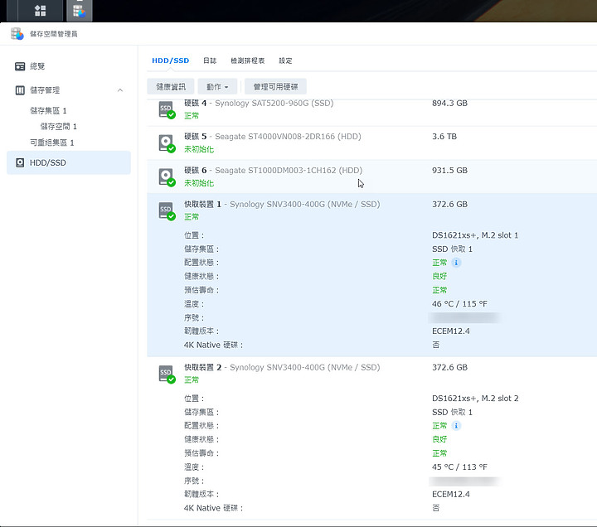Click the 3.6 TB capacity value
The width and height of the screenshot is (597, 527).
pos(444,137)
